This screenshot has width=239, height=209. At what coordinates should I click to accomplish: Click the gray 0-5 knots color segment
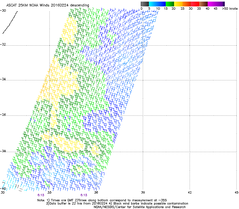coord(145,4)
